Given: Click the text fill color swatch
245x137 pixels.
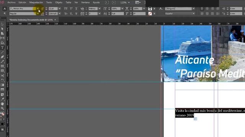Looking at the screenshot, I should (x=150, y=9).
